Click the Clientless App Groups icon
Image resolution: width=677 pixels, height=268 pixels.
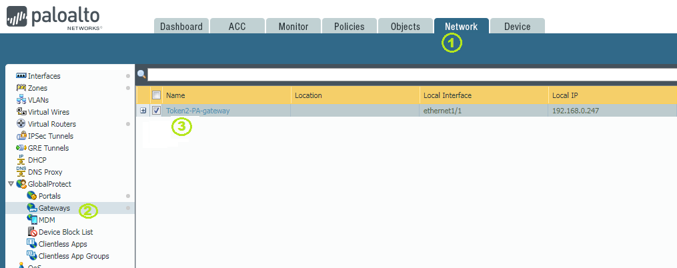click(31, 255)
